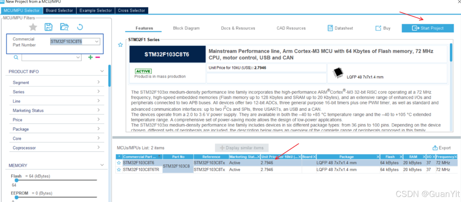Star the STM32F103C8T6 row in list
Screen dimensions: 461x202
pyautogui.click(x=119, y=163)
